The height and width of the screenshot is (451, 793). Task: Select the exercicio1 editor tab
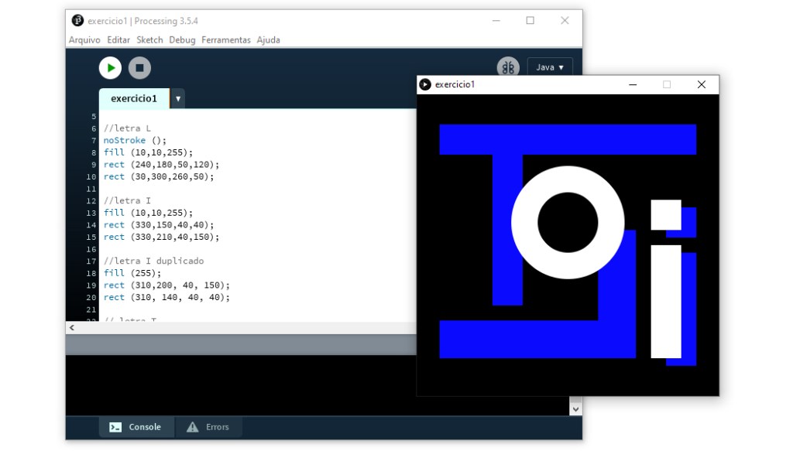pos(133,99)
